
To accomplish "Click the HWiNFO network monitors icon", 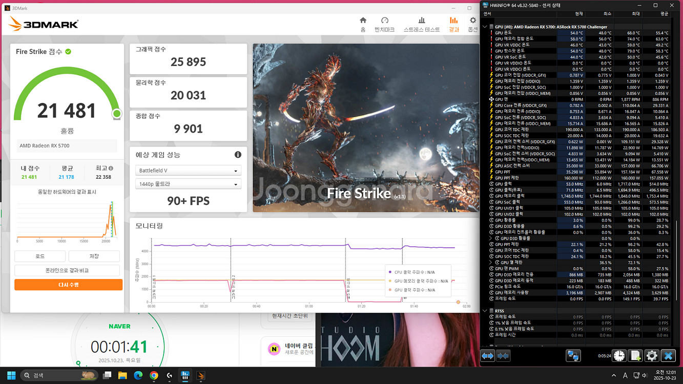I will [573, 355].
